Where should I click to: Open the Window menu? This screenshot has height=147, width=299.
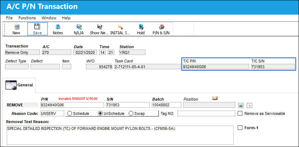tap(49, 18)
